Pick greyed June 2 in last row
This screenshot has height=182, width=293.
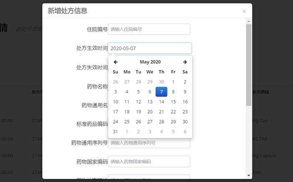click(x=139, y=132)
